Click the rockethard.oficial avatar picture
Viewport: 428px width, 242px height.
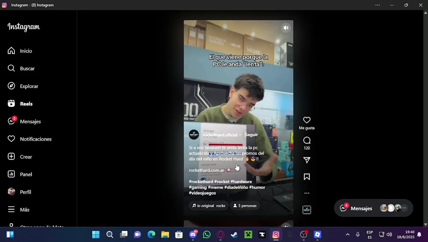pos(194,135)
